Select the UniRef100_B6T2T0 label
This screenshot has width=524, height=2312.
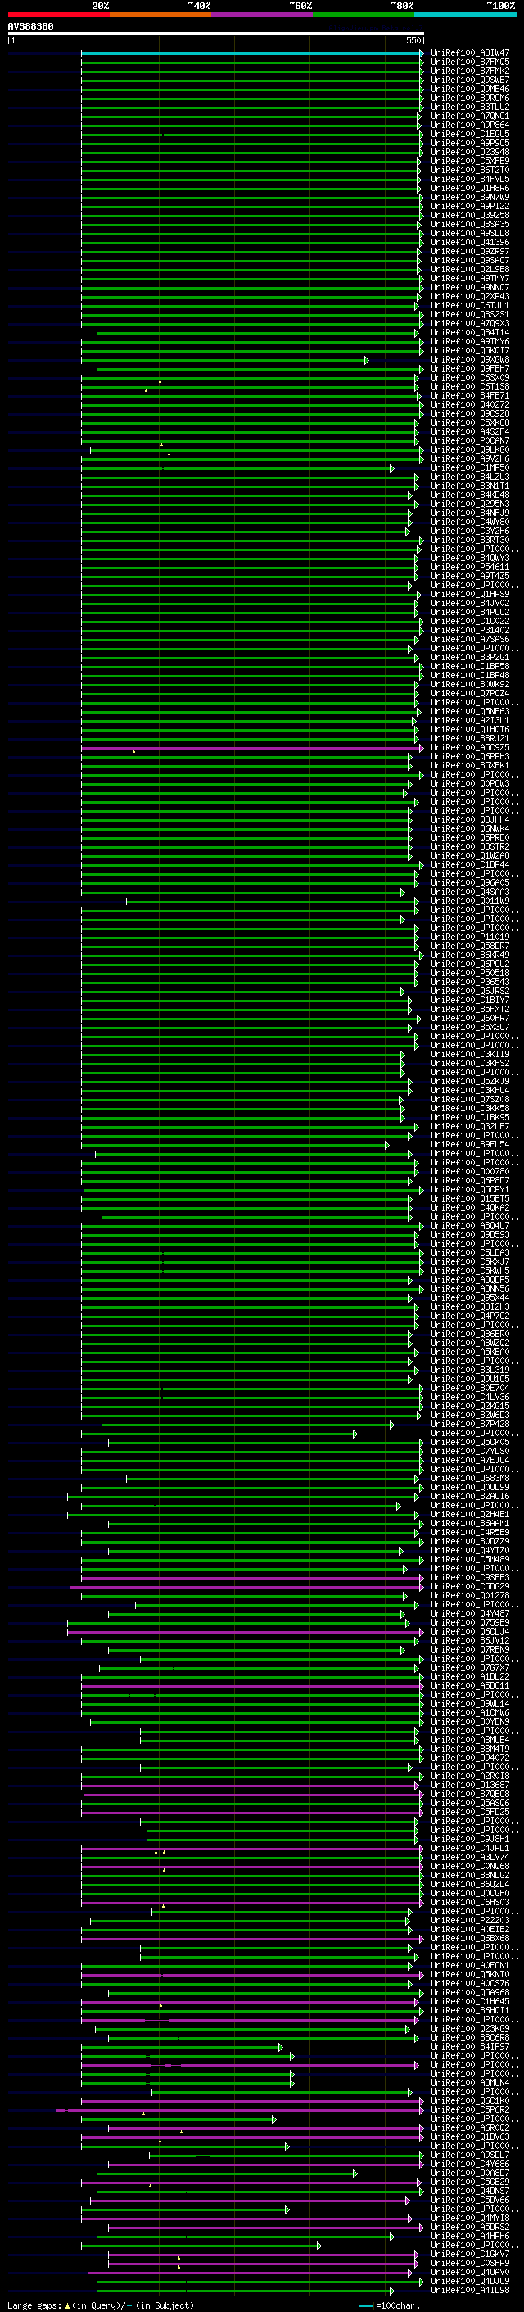pyautogui.click(x=470, y=171)
